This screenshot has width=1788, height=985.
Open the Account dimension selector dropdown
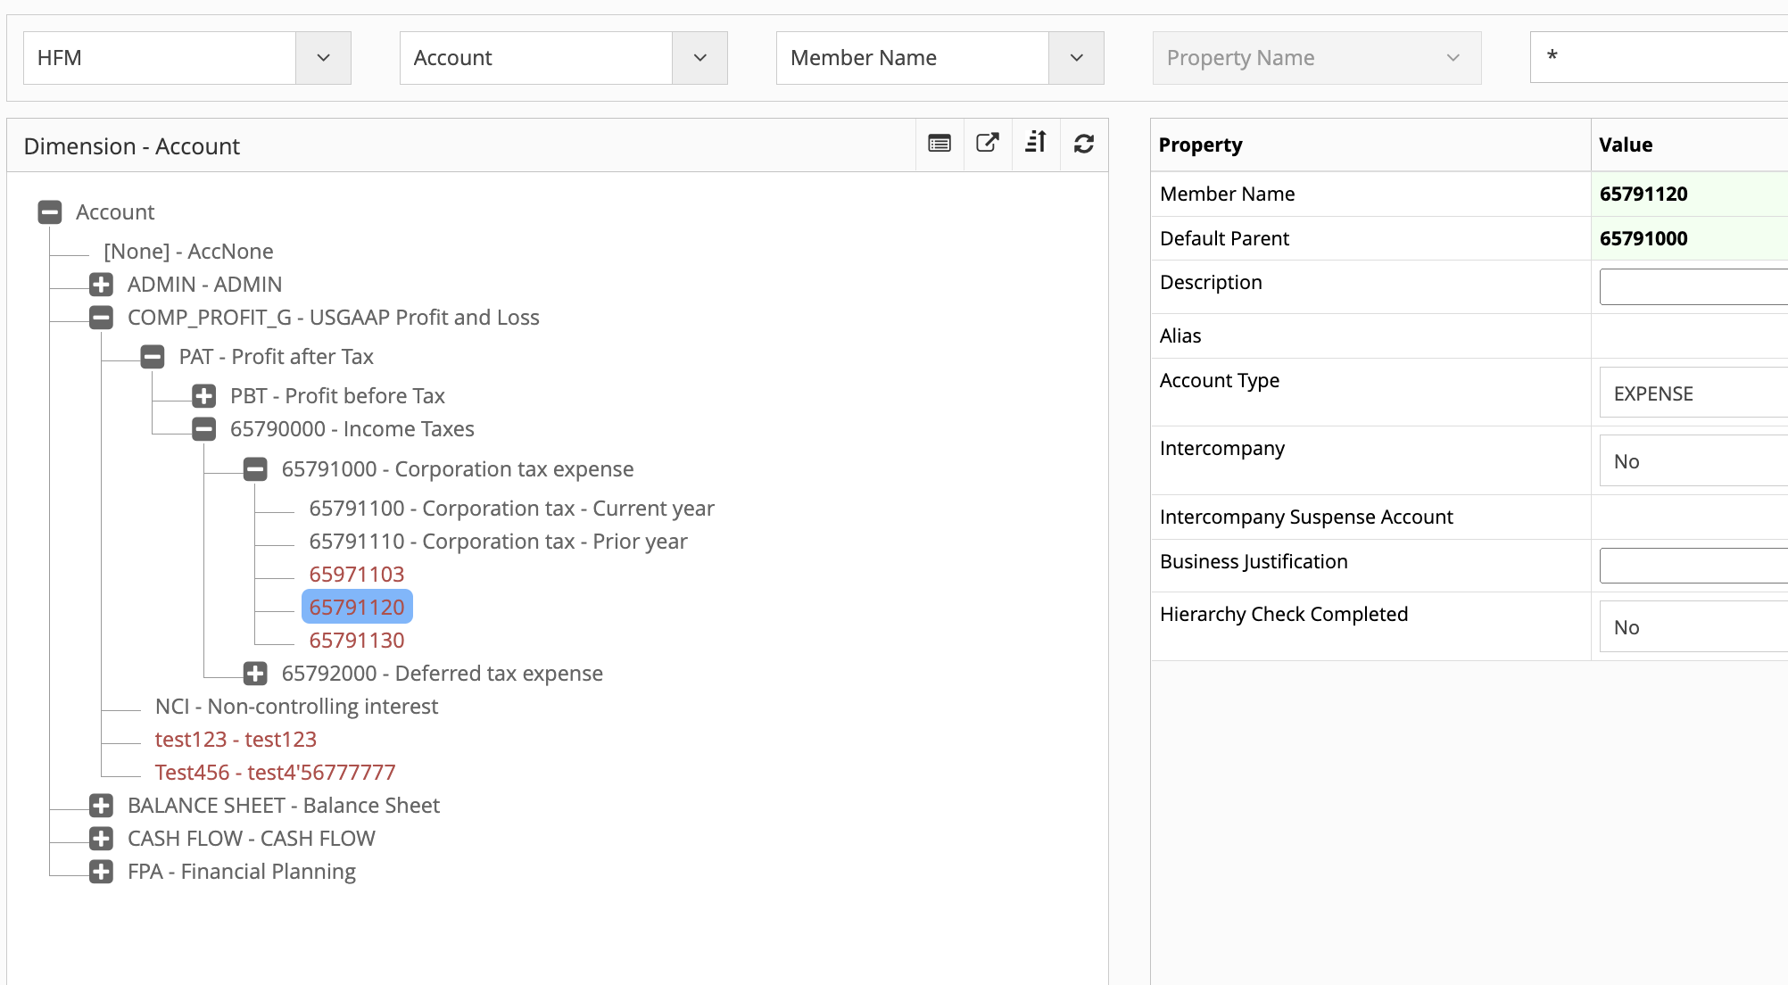699,57
